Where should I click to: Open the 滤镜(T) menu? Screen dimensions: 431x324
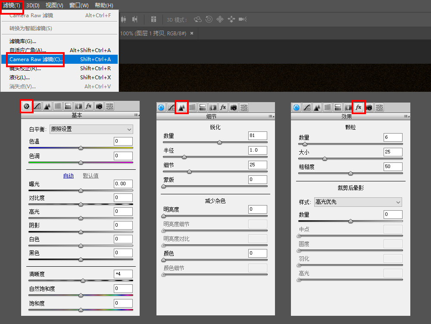(x=12, y=5)
